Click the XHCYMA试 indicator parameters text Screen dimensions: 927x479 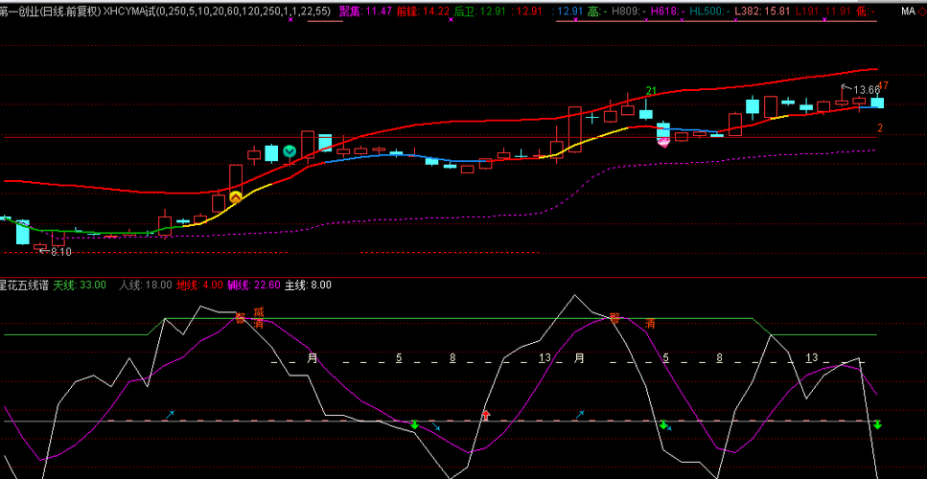217,10
